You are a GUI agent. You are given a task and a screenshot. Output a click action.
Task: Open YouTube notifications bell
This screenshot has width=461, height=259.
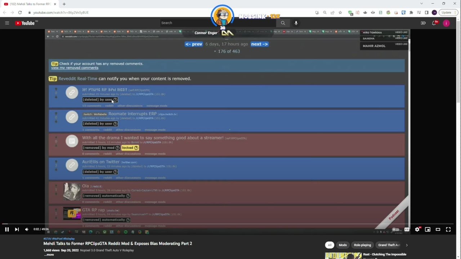(x=435, y=23)
